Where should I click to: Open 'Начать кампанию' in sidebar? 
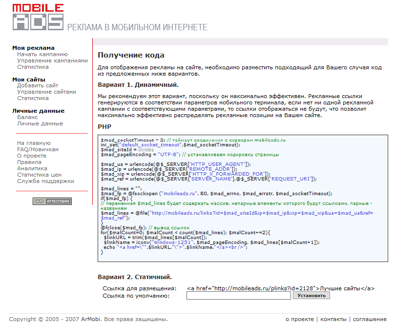coord(42,54)
